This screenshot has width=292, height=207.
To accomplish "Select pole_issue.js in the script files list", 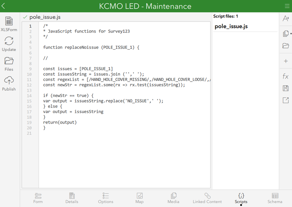I will pos(245,26).
